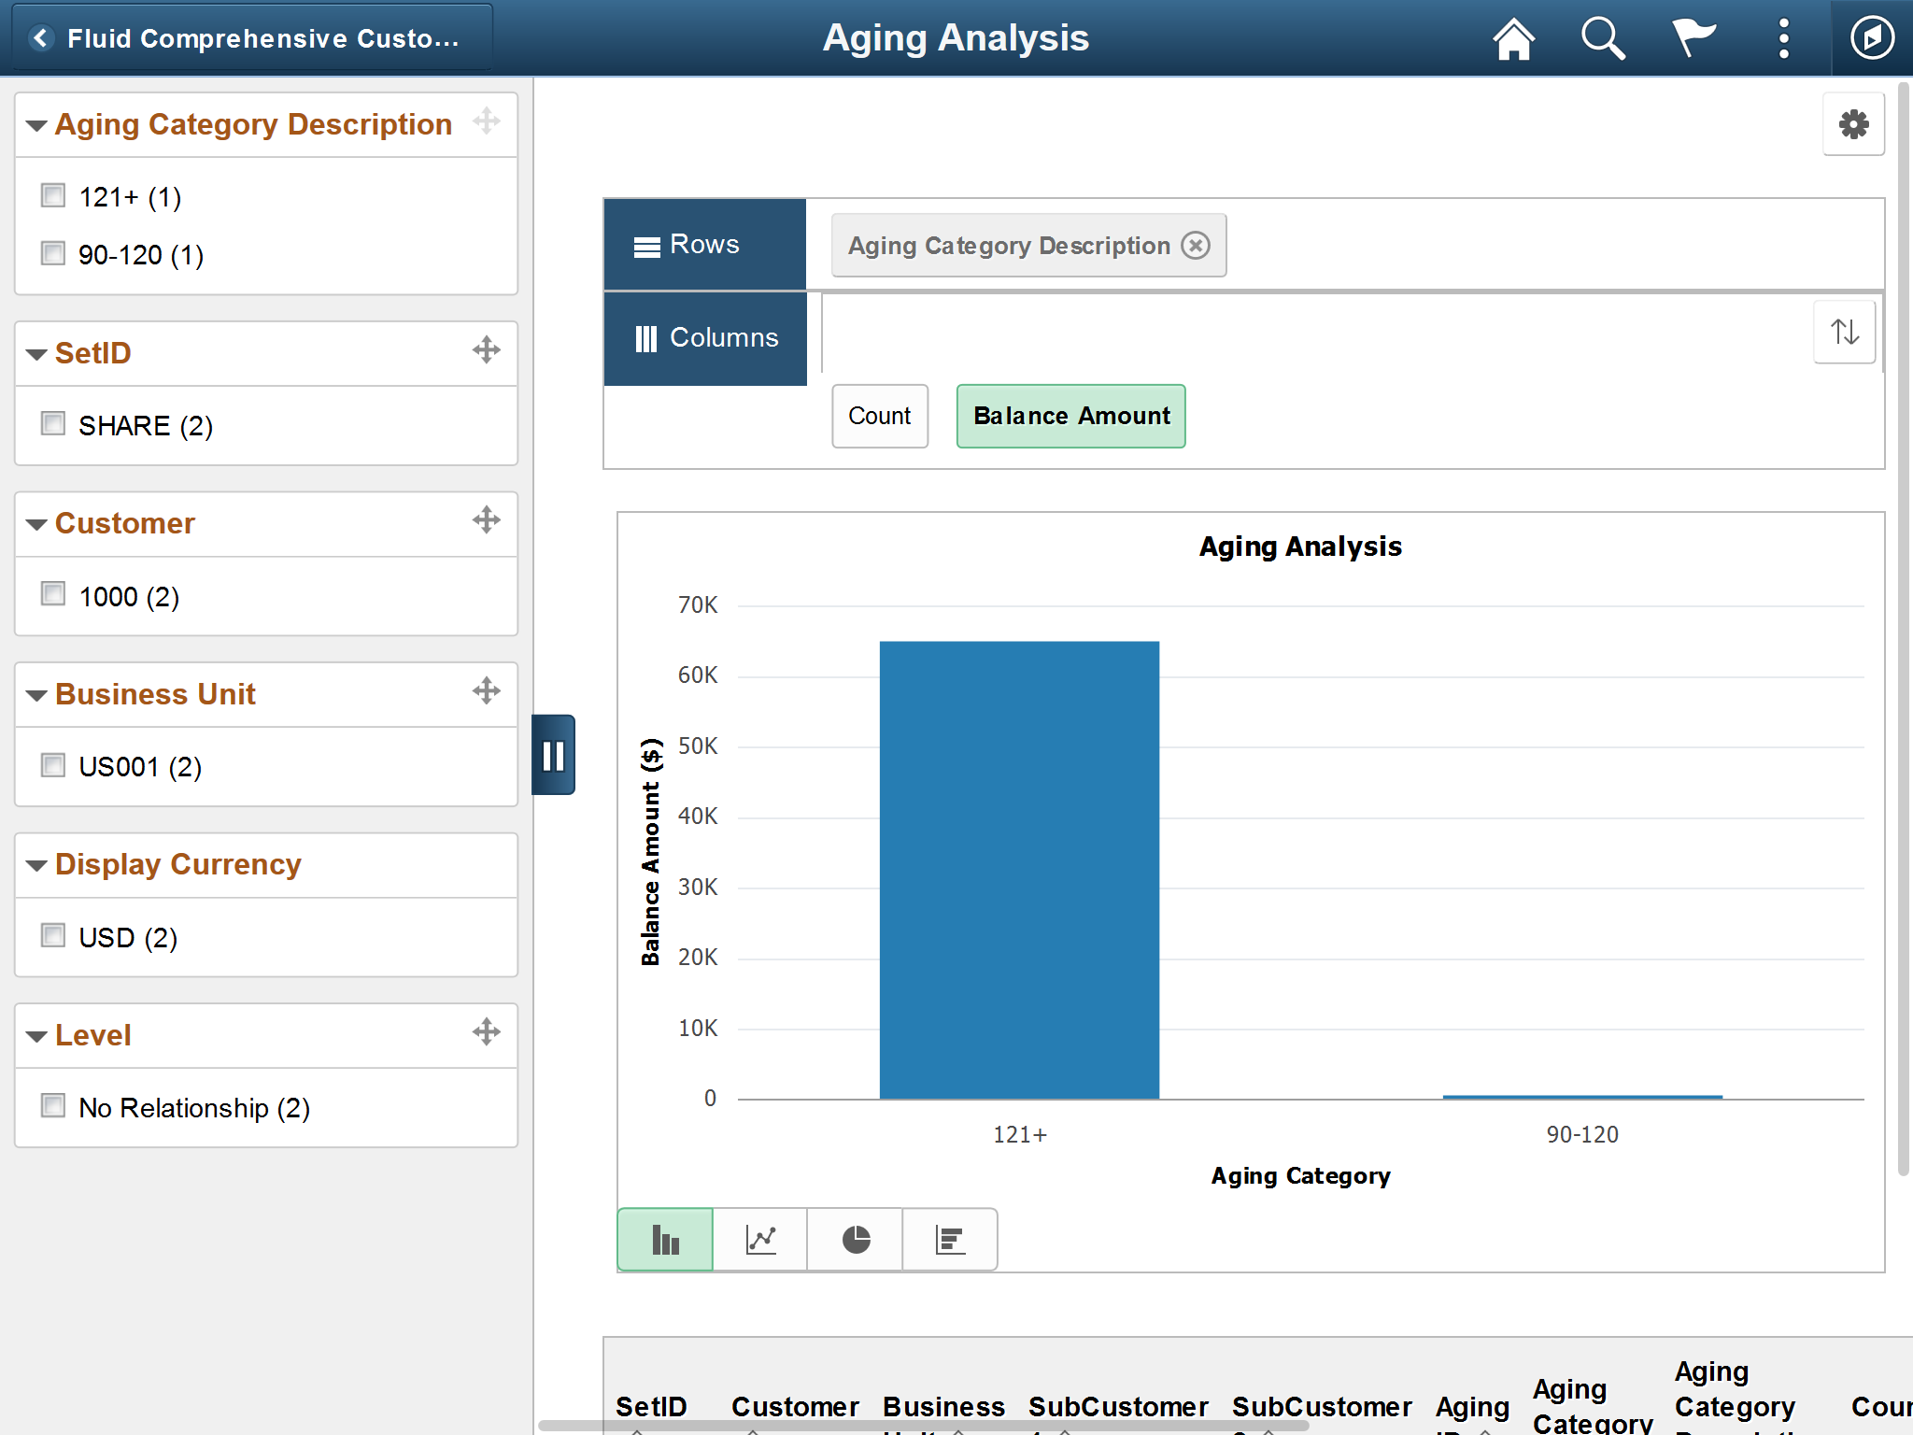Image resolution: width=1913 pixels, height=1435 pixels.
Task: Collapse the SetID facet section
Action: 37,354
